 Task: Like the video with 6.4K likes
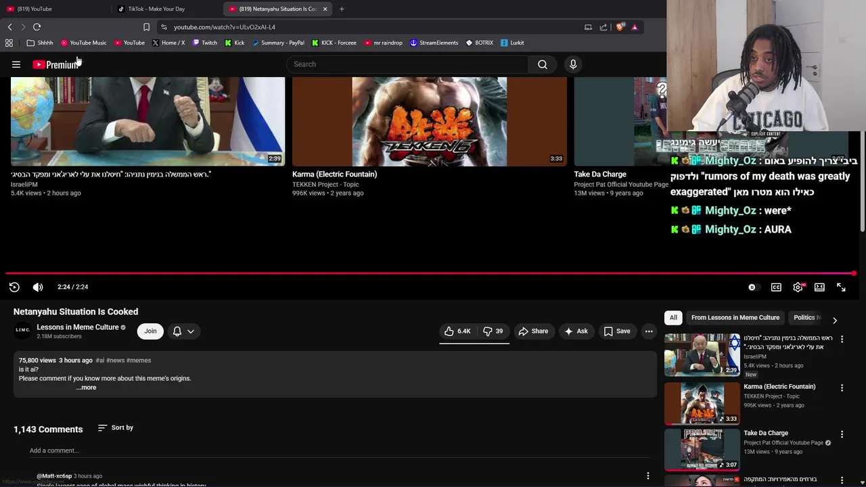457,331
